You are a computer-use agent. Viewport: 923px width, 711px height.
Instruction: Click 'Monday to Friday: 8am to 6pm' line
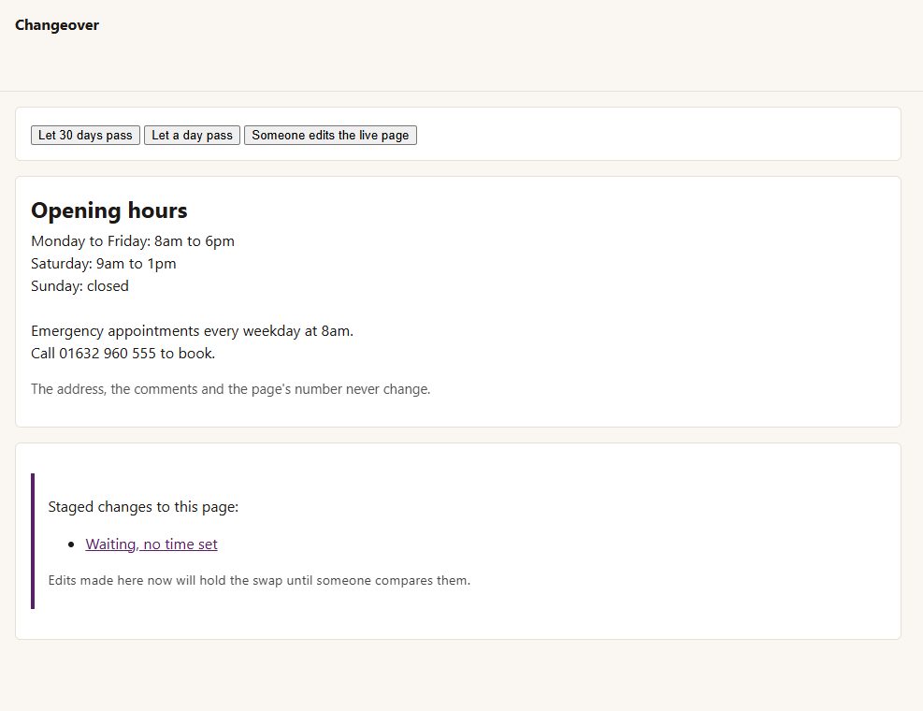(x=133, y=241)
